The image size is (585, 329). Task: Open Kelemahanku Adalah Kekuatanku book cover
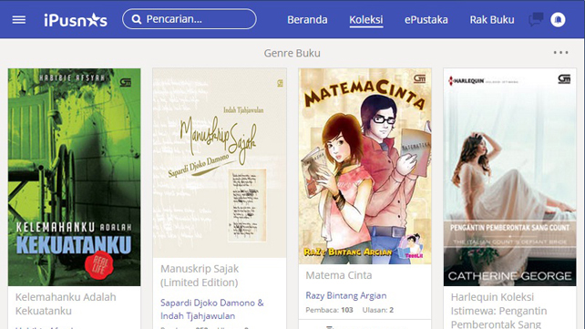74,177
